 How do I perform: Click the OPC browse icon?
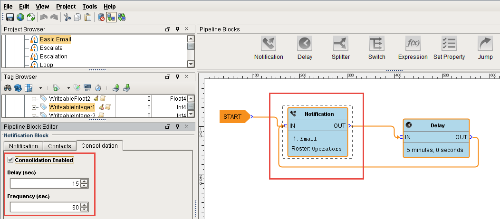tap(87, 88)
